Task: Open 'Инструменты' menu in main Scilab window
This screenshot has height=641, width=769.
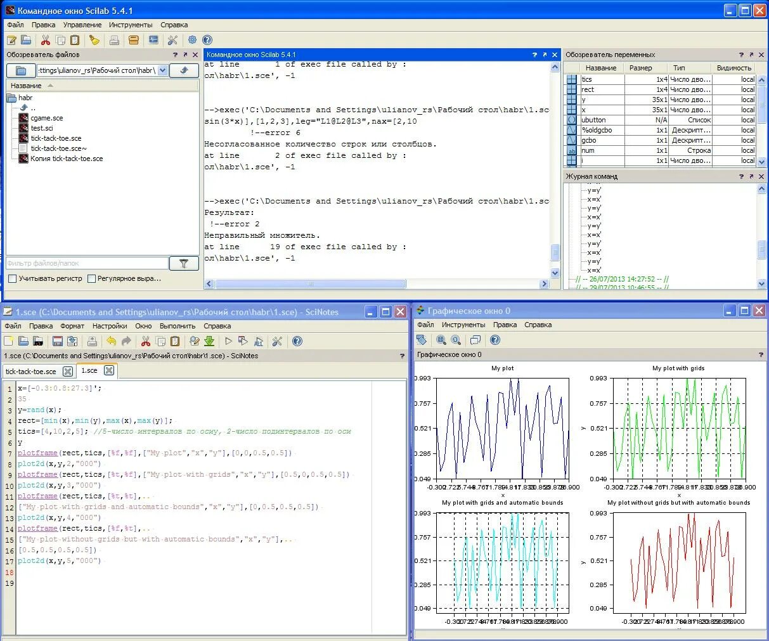Action: (131, 25)
